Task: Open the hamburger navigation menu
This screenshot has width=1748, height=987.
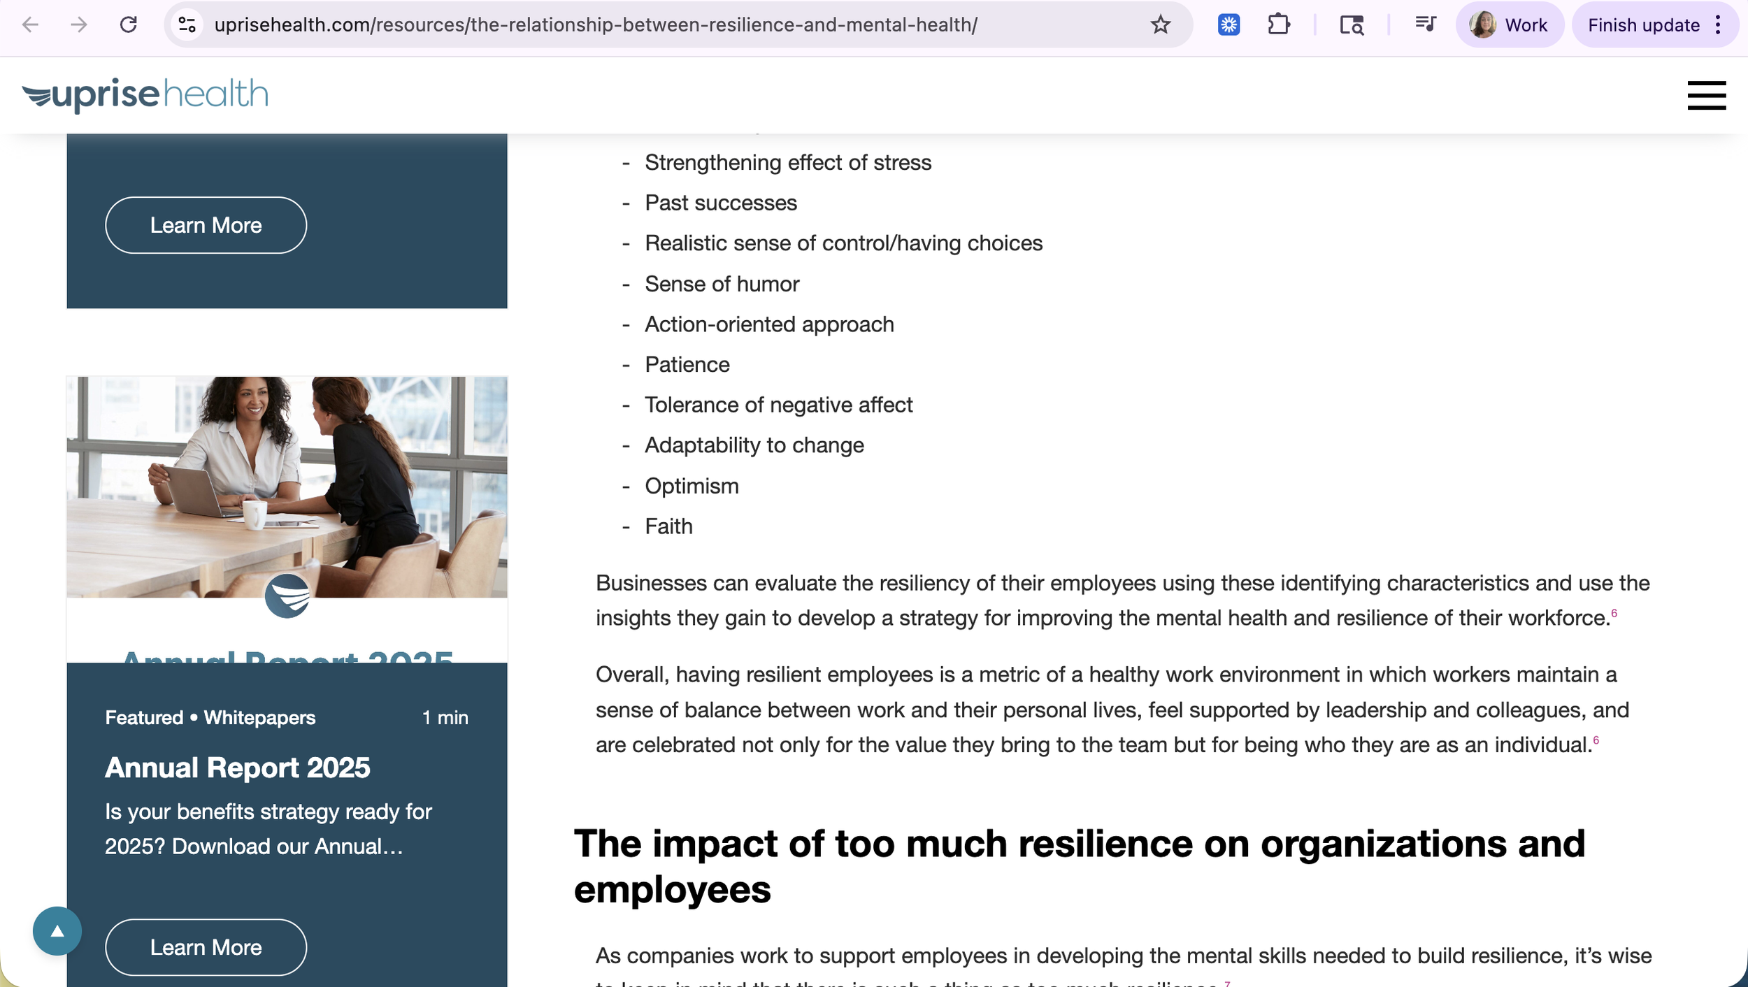Action: [1705, 95]
